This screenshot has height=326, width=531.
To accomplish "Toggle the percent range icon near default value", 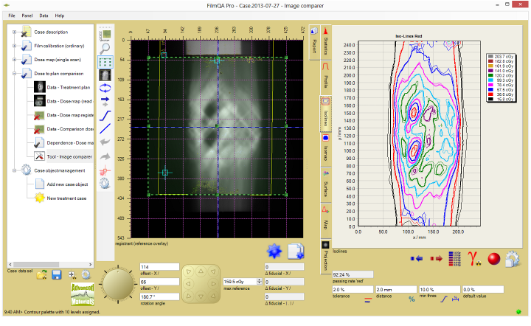I will [456, 299].
